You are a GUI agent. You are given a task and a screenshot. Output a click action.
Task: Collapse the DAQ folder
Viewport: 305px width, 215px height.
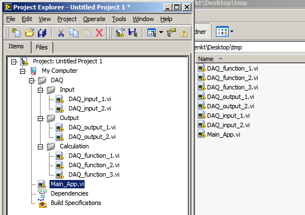point(32,81)
